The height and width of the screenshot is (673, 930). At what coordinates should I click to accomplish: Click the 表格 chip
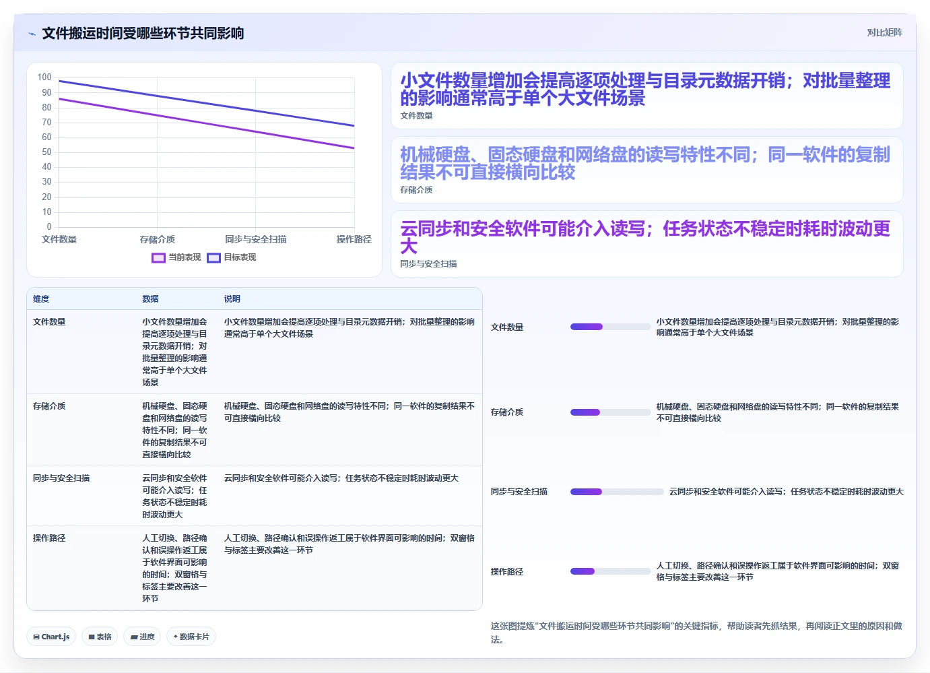point(100,637)
